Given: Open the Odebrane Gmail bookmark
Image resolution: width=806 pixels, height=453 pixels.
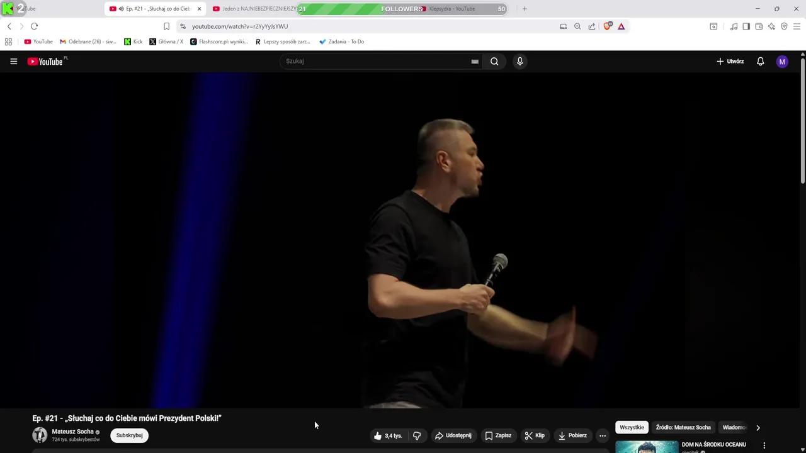Looking at the screenshot, I should pos(88,42).
